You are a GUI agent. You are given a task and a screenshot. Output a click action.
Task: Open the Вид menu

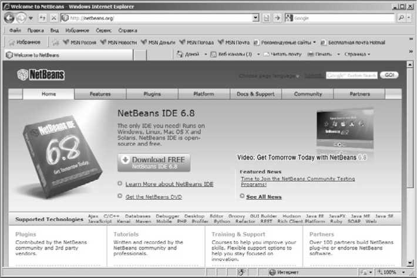[x=55, y=31]
